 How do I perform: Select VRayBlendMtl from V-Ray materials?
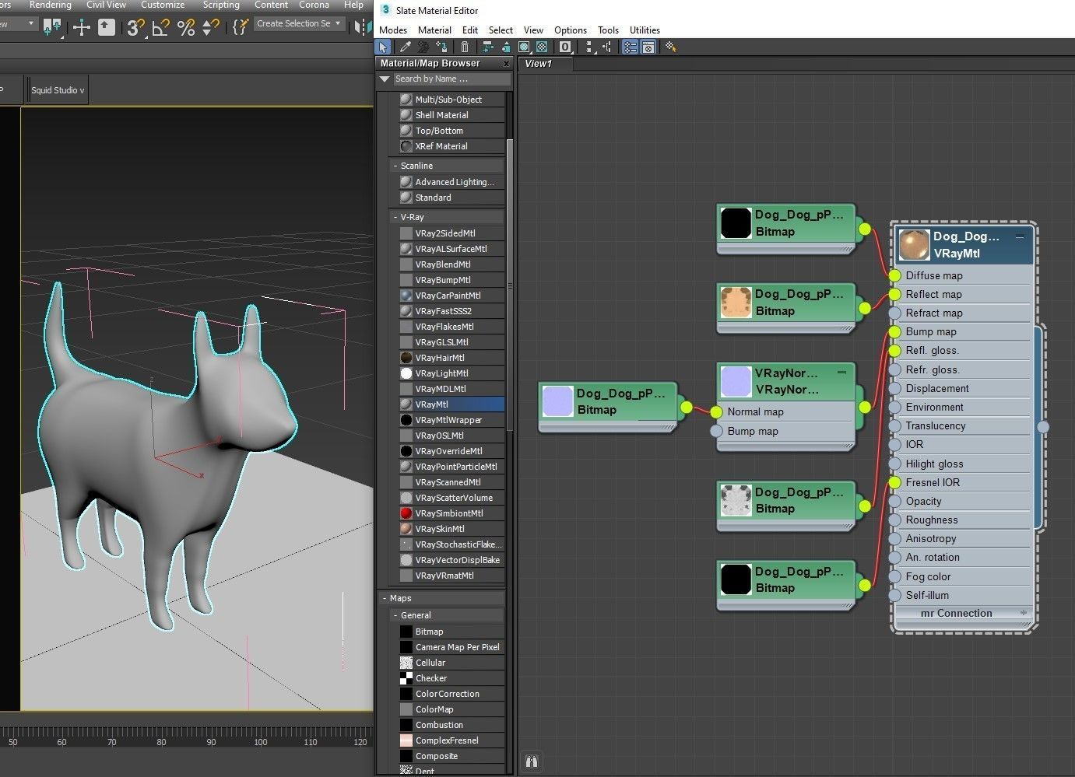451,264
